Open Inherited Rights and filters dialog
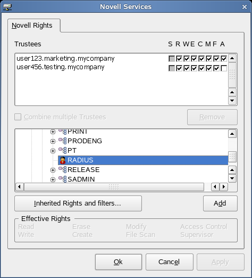The image size is (252, 278). pyautogui.click(x=78, y=203)
